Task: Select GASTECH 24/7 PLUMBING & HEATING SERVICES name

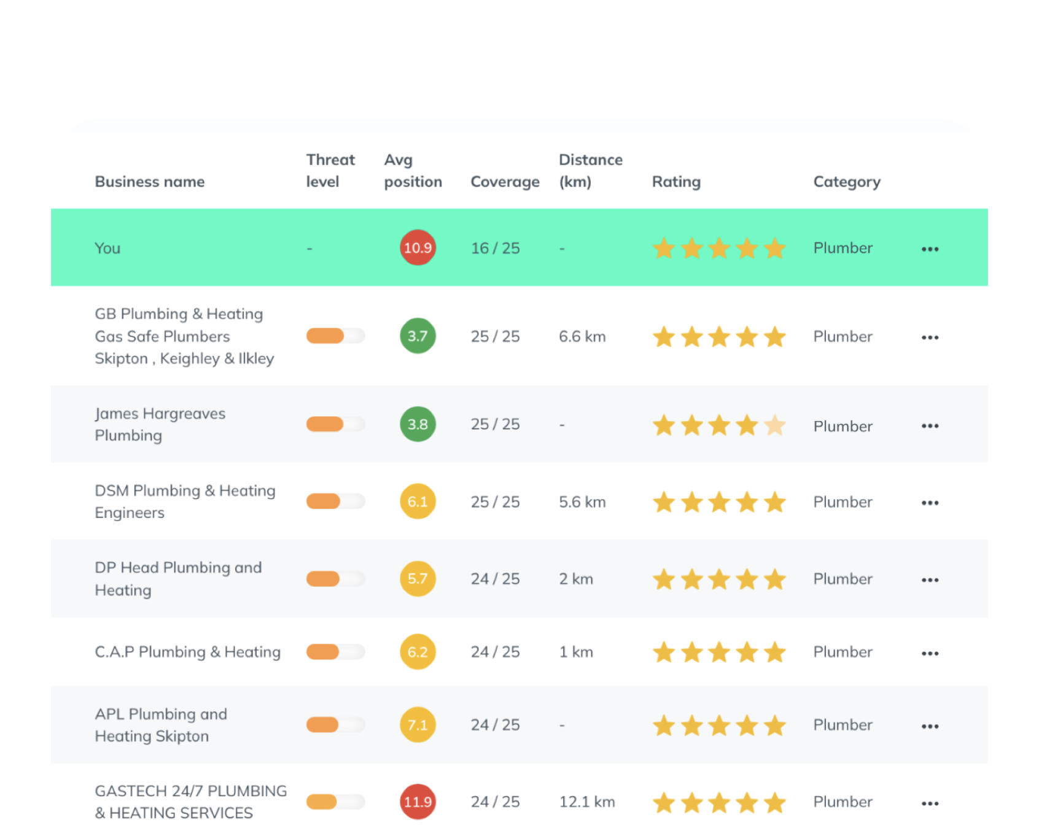Action: pyautogui.click(x=190, y=802)
